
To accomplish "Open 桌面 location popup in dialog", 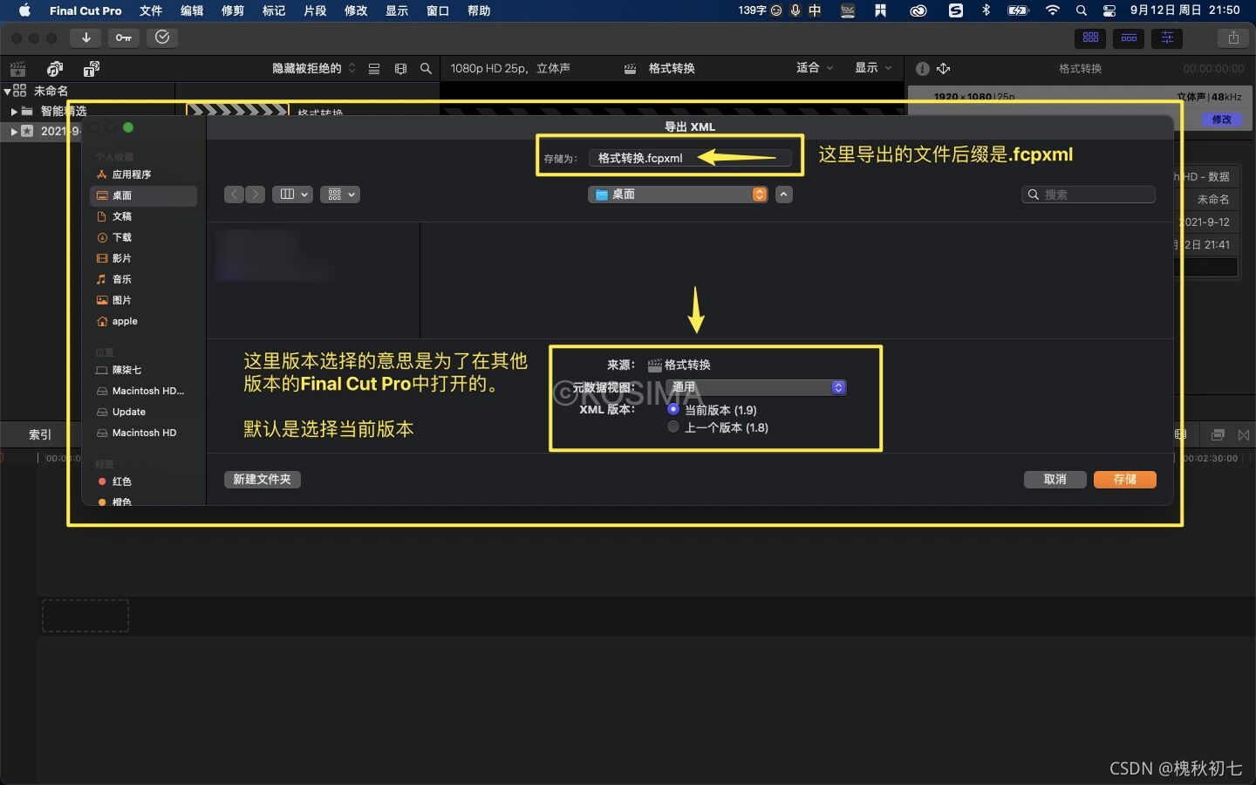I will pos(678,195).
